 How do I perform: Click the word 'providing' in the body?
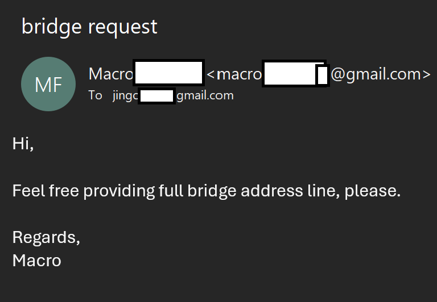[119, 191]
